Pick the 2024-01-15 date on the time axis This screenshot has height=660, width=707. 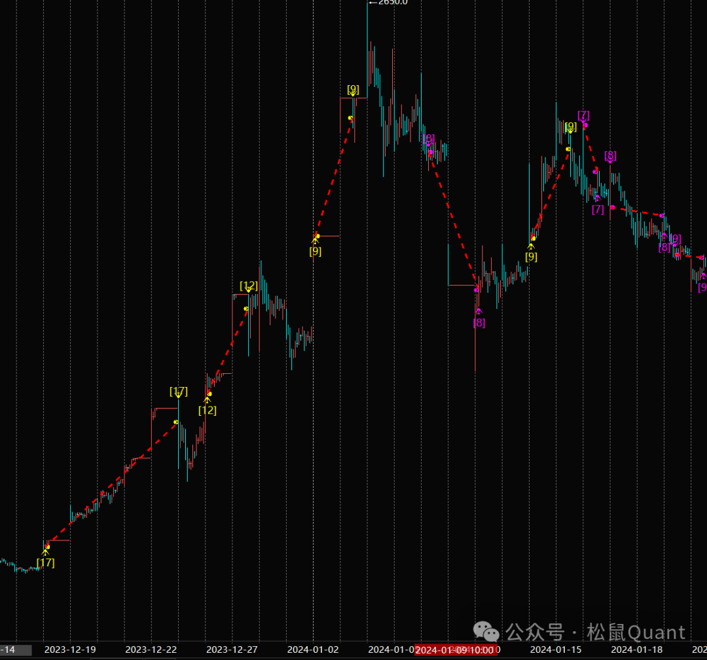pos(556,650)
